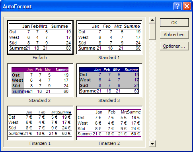
Task: Select the Standard 1 format preview
Action: click(109, 37)
